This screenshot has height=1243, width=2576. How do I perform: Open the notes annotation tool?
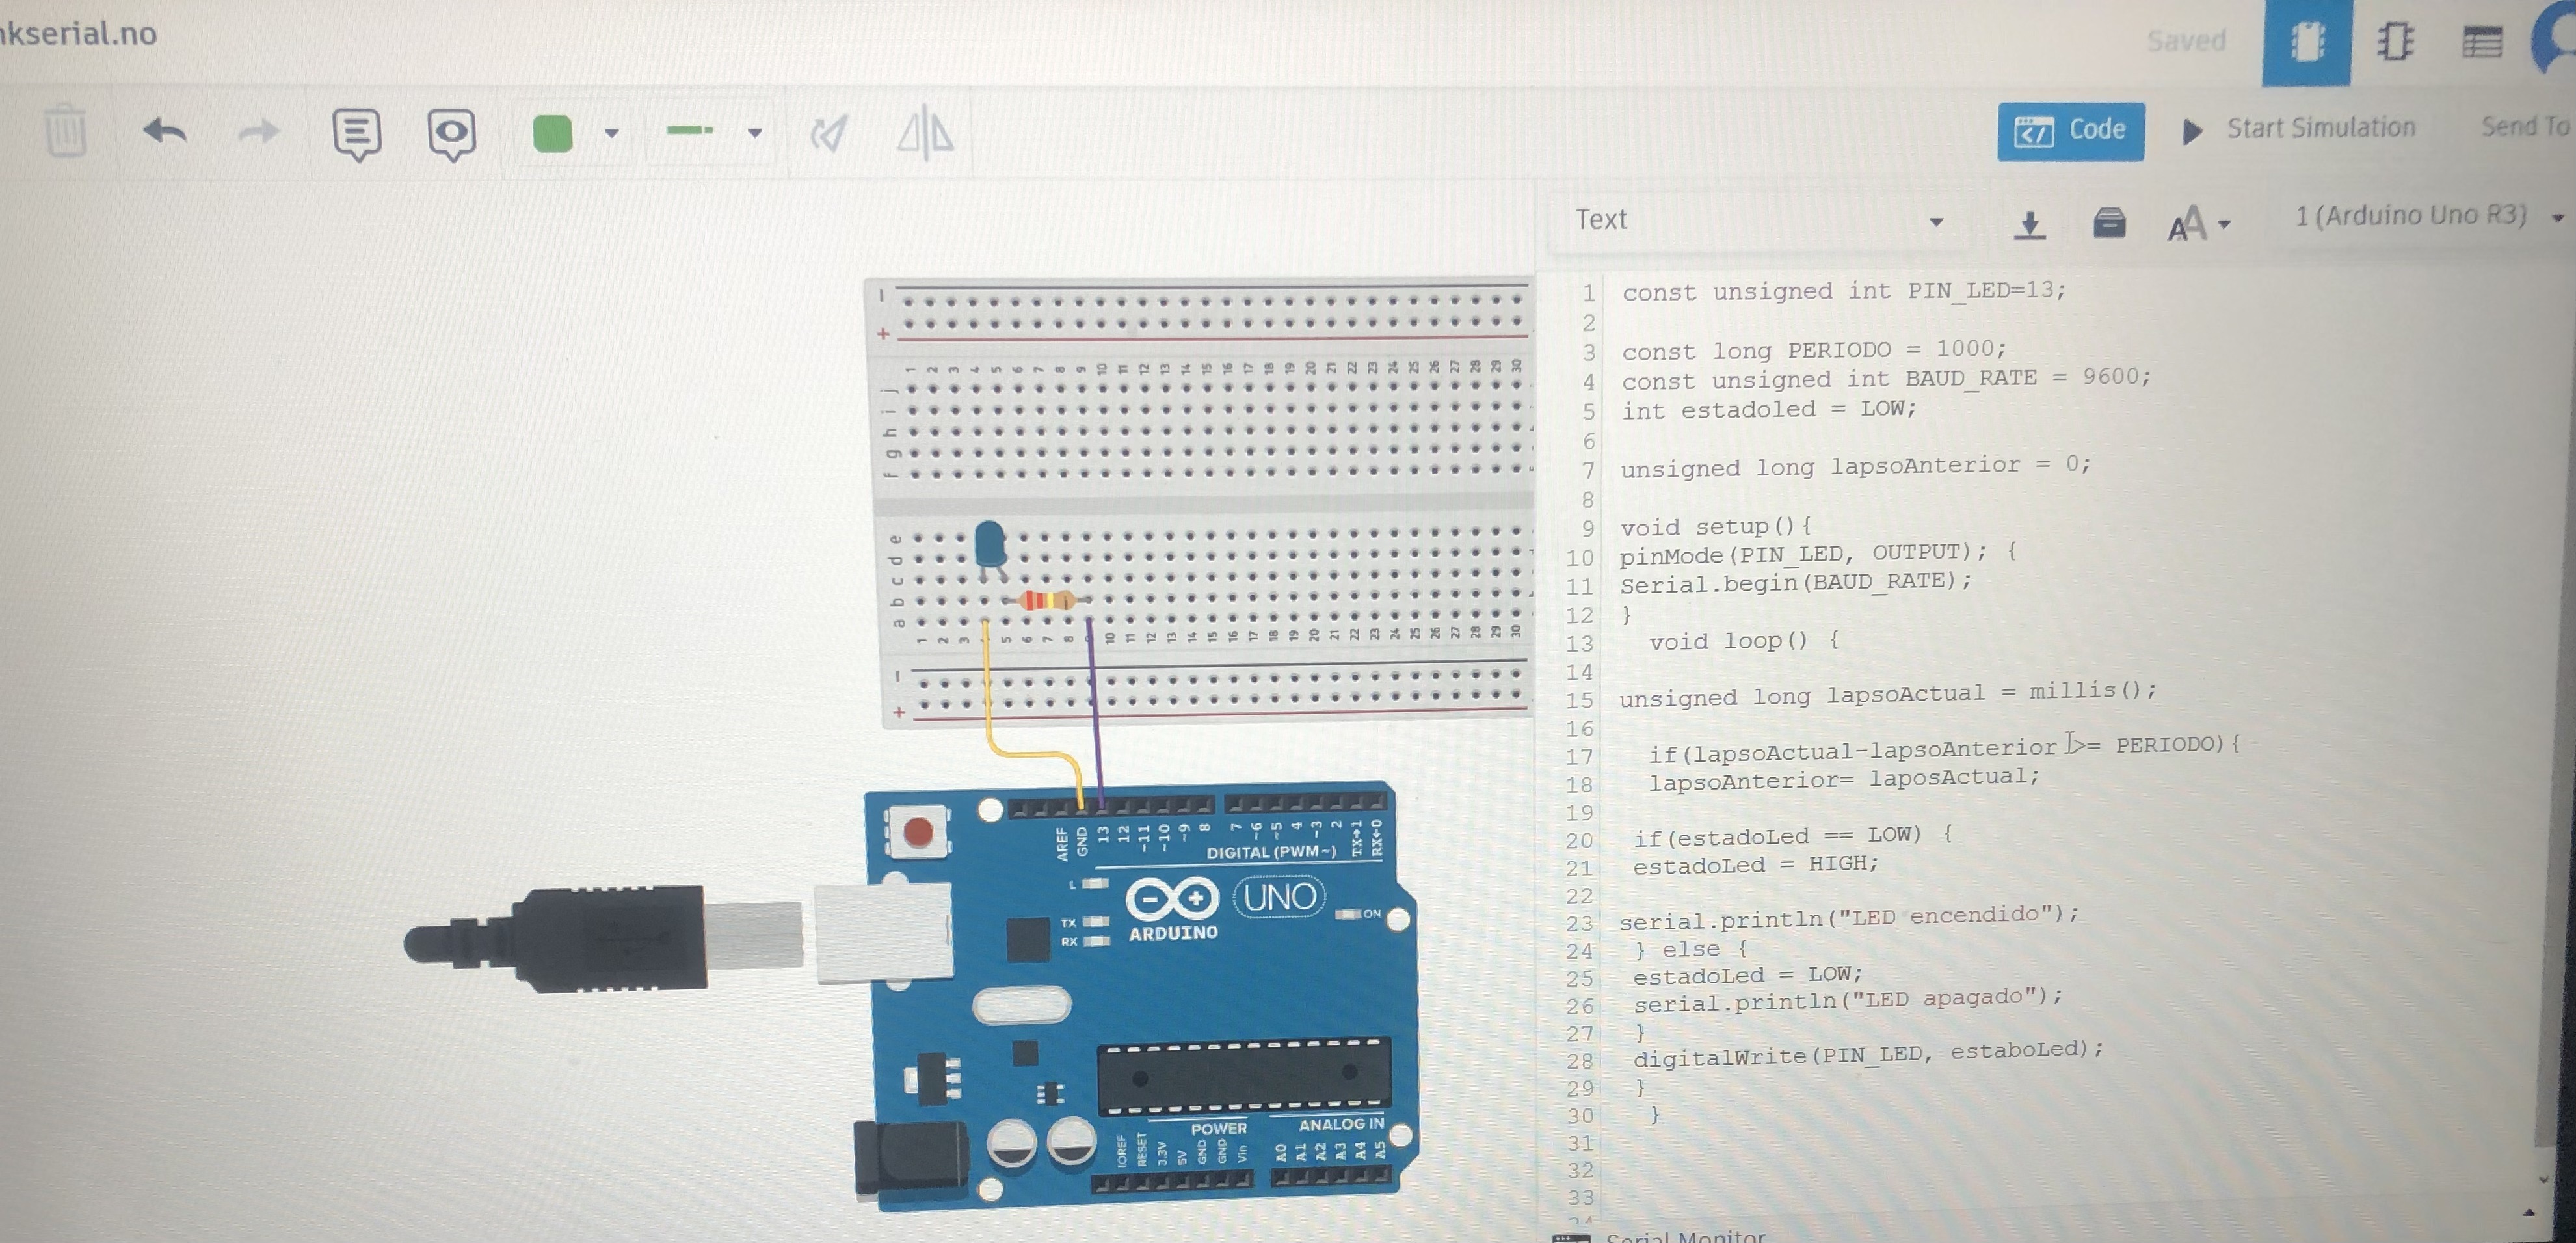coord(357,133)
